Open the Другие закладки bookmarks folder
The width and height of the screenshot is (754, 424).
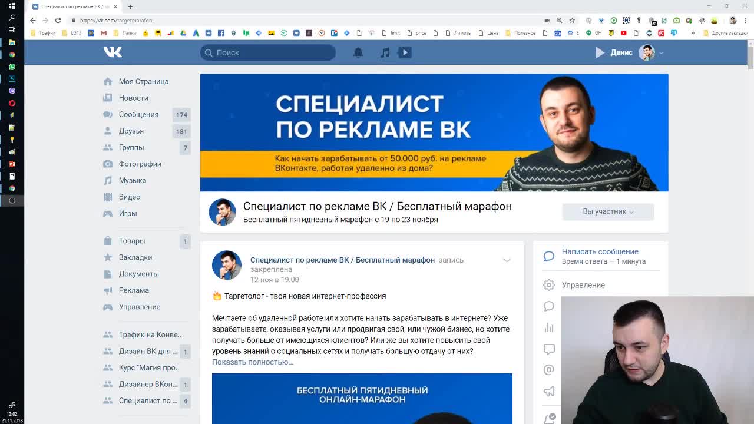(726, 33)
